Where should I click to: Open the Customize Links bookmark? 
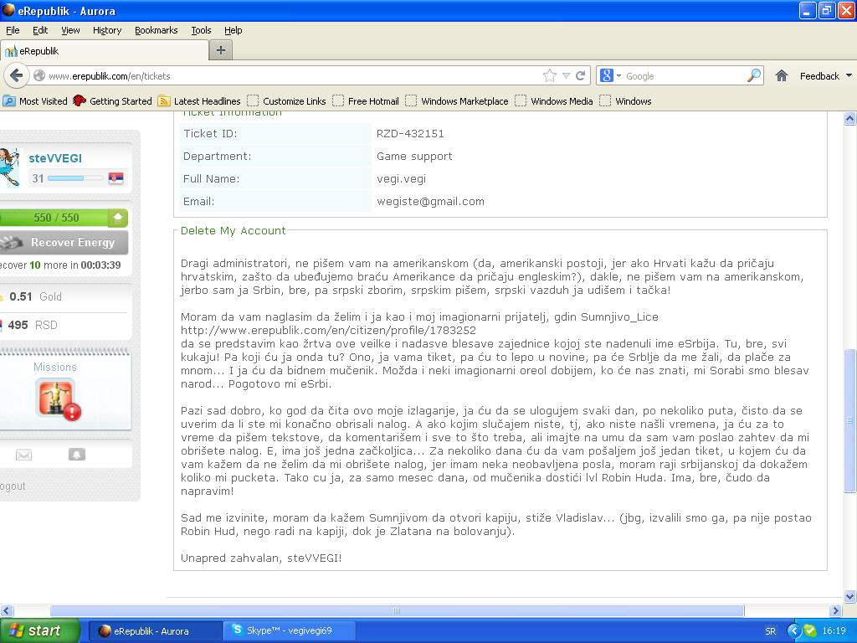click(286, 100)
